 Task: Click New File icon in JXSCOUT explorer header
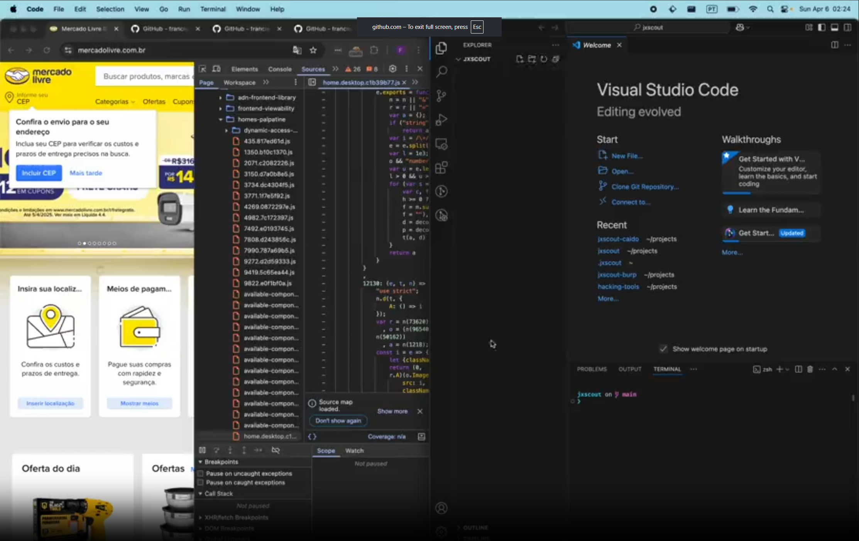519,59
